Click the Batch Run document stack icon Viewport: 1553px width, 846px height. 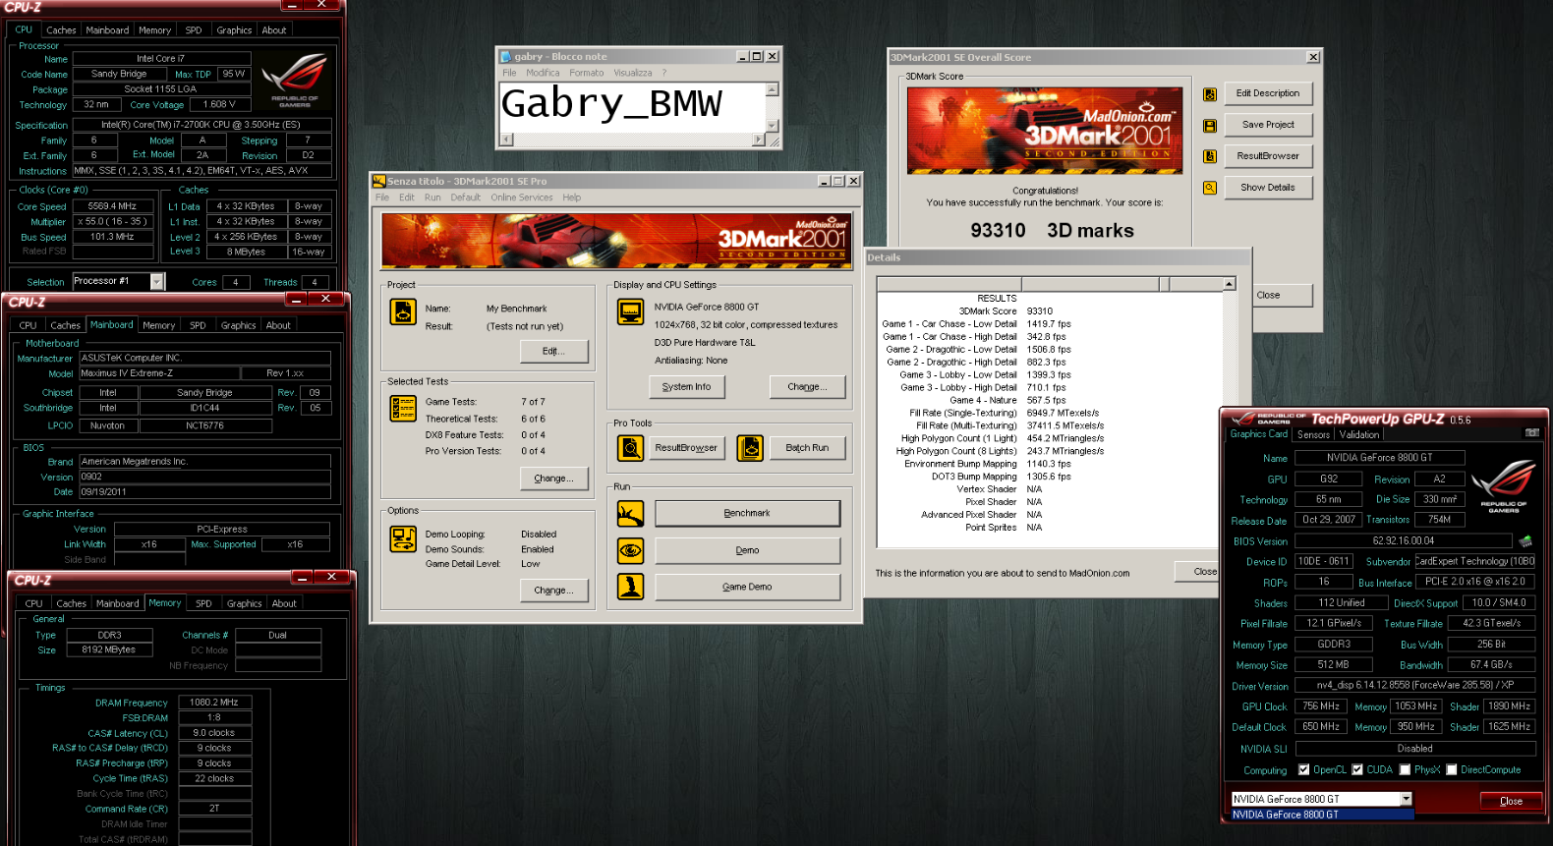click(x=750, y=448)
